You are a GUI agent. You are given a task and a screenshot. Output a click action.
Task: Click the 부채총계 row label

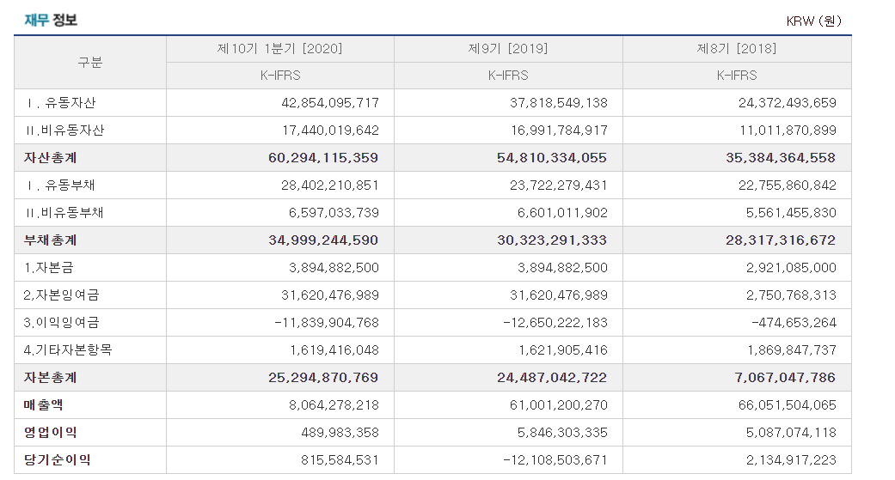(50, 240)
